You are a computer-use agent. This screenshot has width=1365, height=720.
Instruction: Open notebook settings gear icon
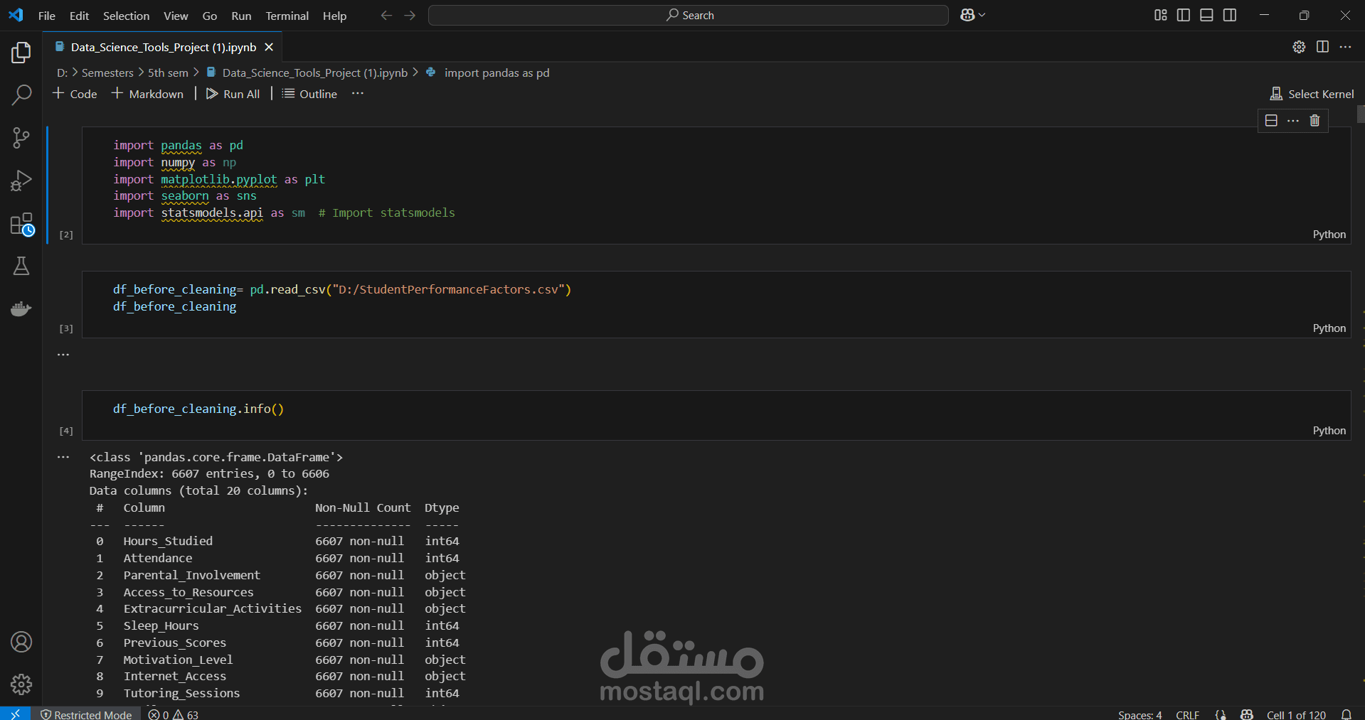click(x=1299, y=47)
